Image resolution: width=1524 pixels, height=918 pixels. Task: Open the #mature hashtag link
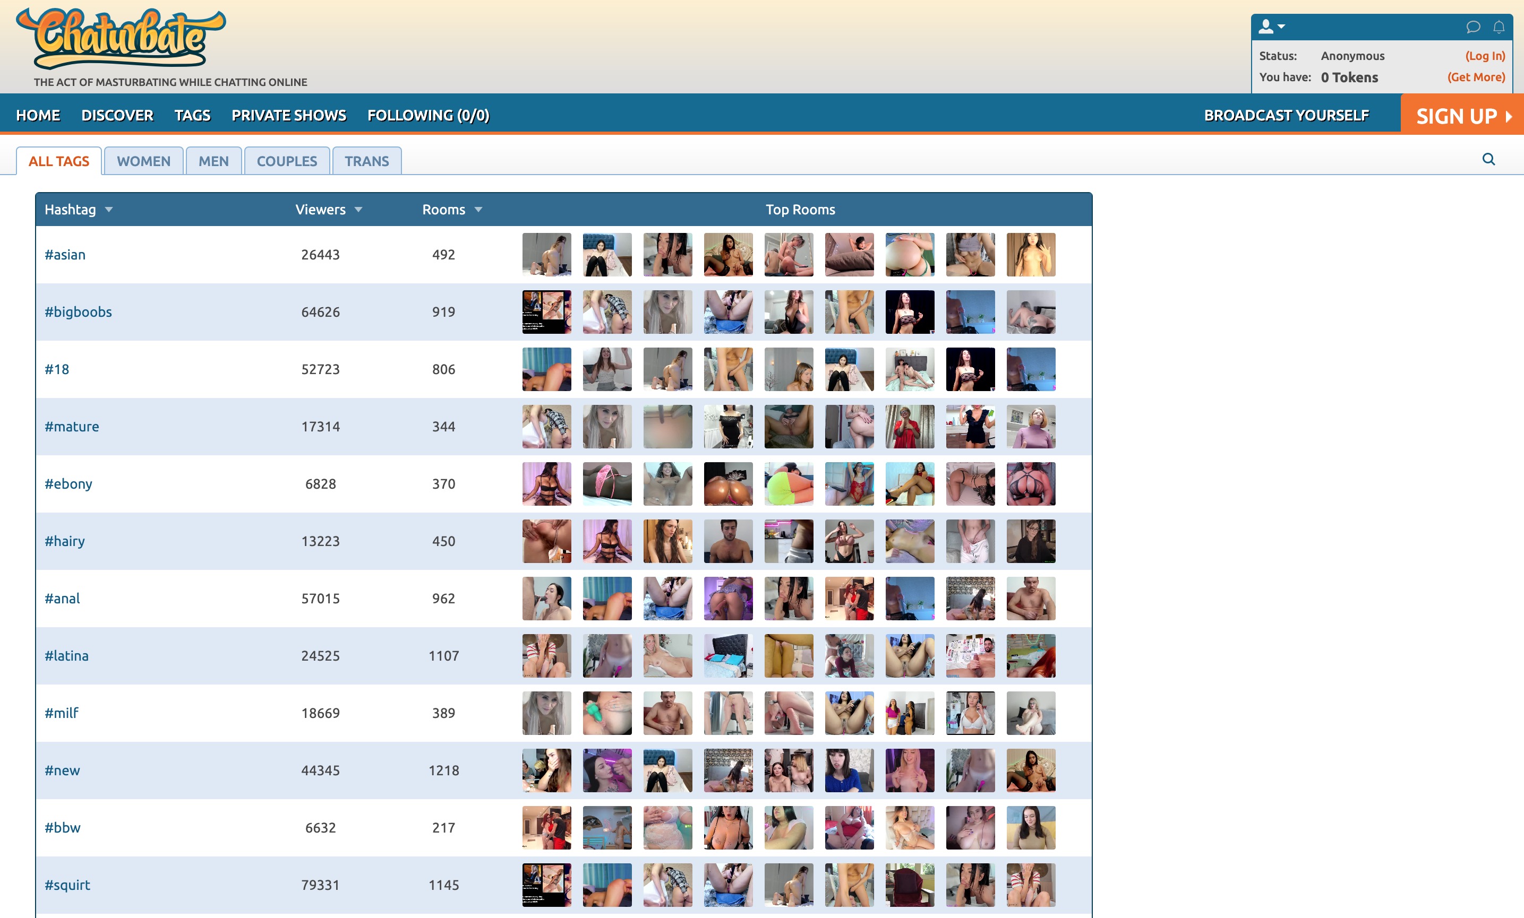pyautogui.click(x=72, y=427)
